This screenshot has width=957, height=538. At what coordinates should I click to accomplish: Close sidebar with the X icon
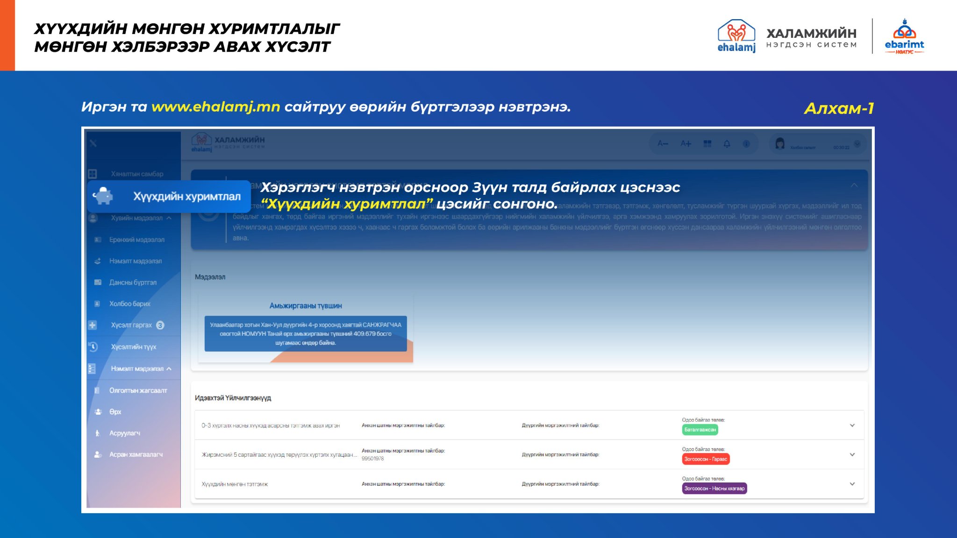pos(93,143)
